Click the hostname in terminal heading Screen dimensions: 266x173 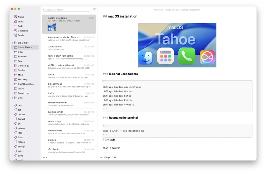(123, 117)
